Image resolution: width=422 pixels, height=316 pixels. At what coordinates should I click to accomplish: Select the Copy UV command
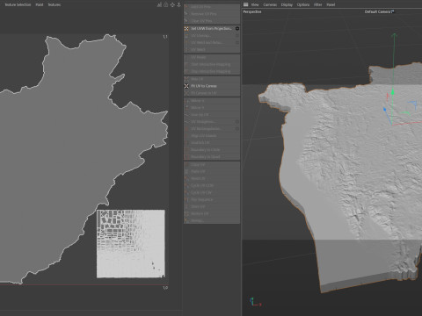[x=212, y=164]
